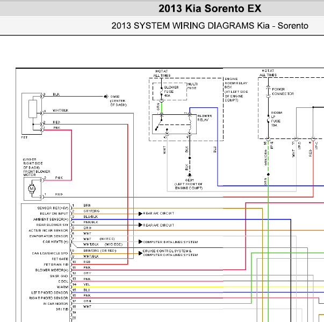
Task: Click the blower relay switch contact symbol
Action: [x=159, y=124]
